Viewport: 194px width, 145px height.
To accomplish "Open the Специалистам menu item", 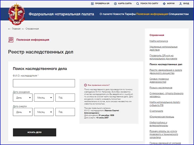I will tap(179, 14).
